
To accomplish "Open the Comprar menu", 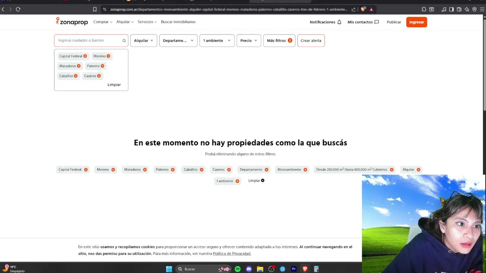I will tap(103, 22).
